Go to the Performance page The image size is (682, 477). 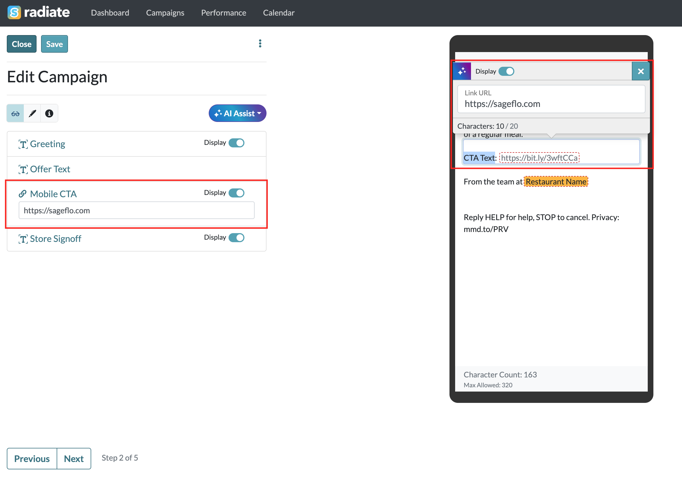pos(223,13)
